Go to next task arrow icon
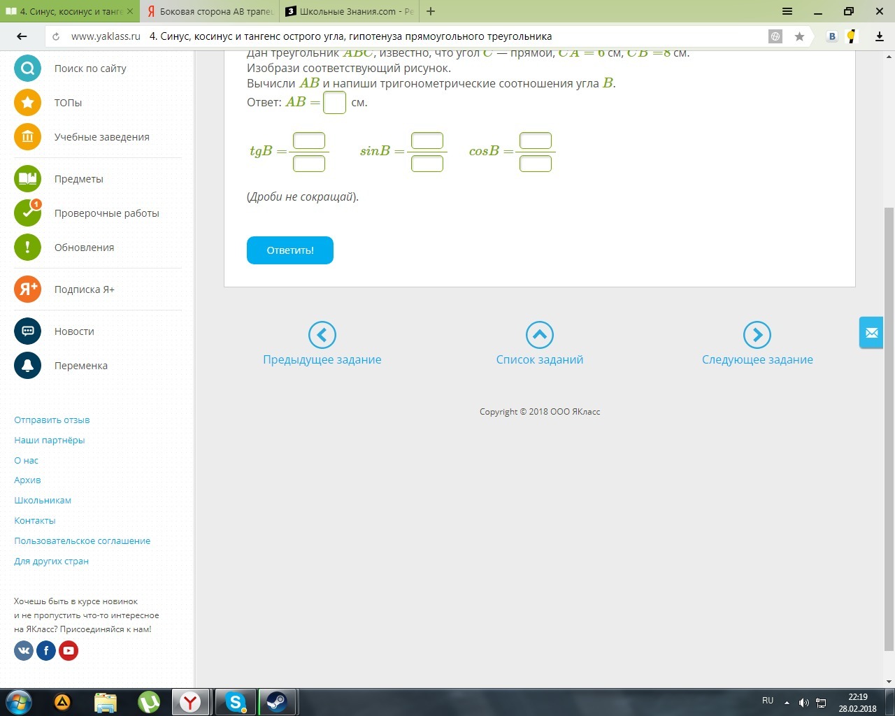Image resolution: width=895 pixels, height=716 pixels. (x=757, y=335)
